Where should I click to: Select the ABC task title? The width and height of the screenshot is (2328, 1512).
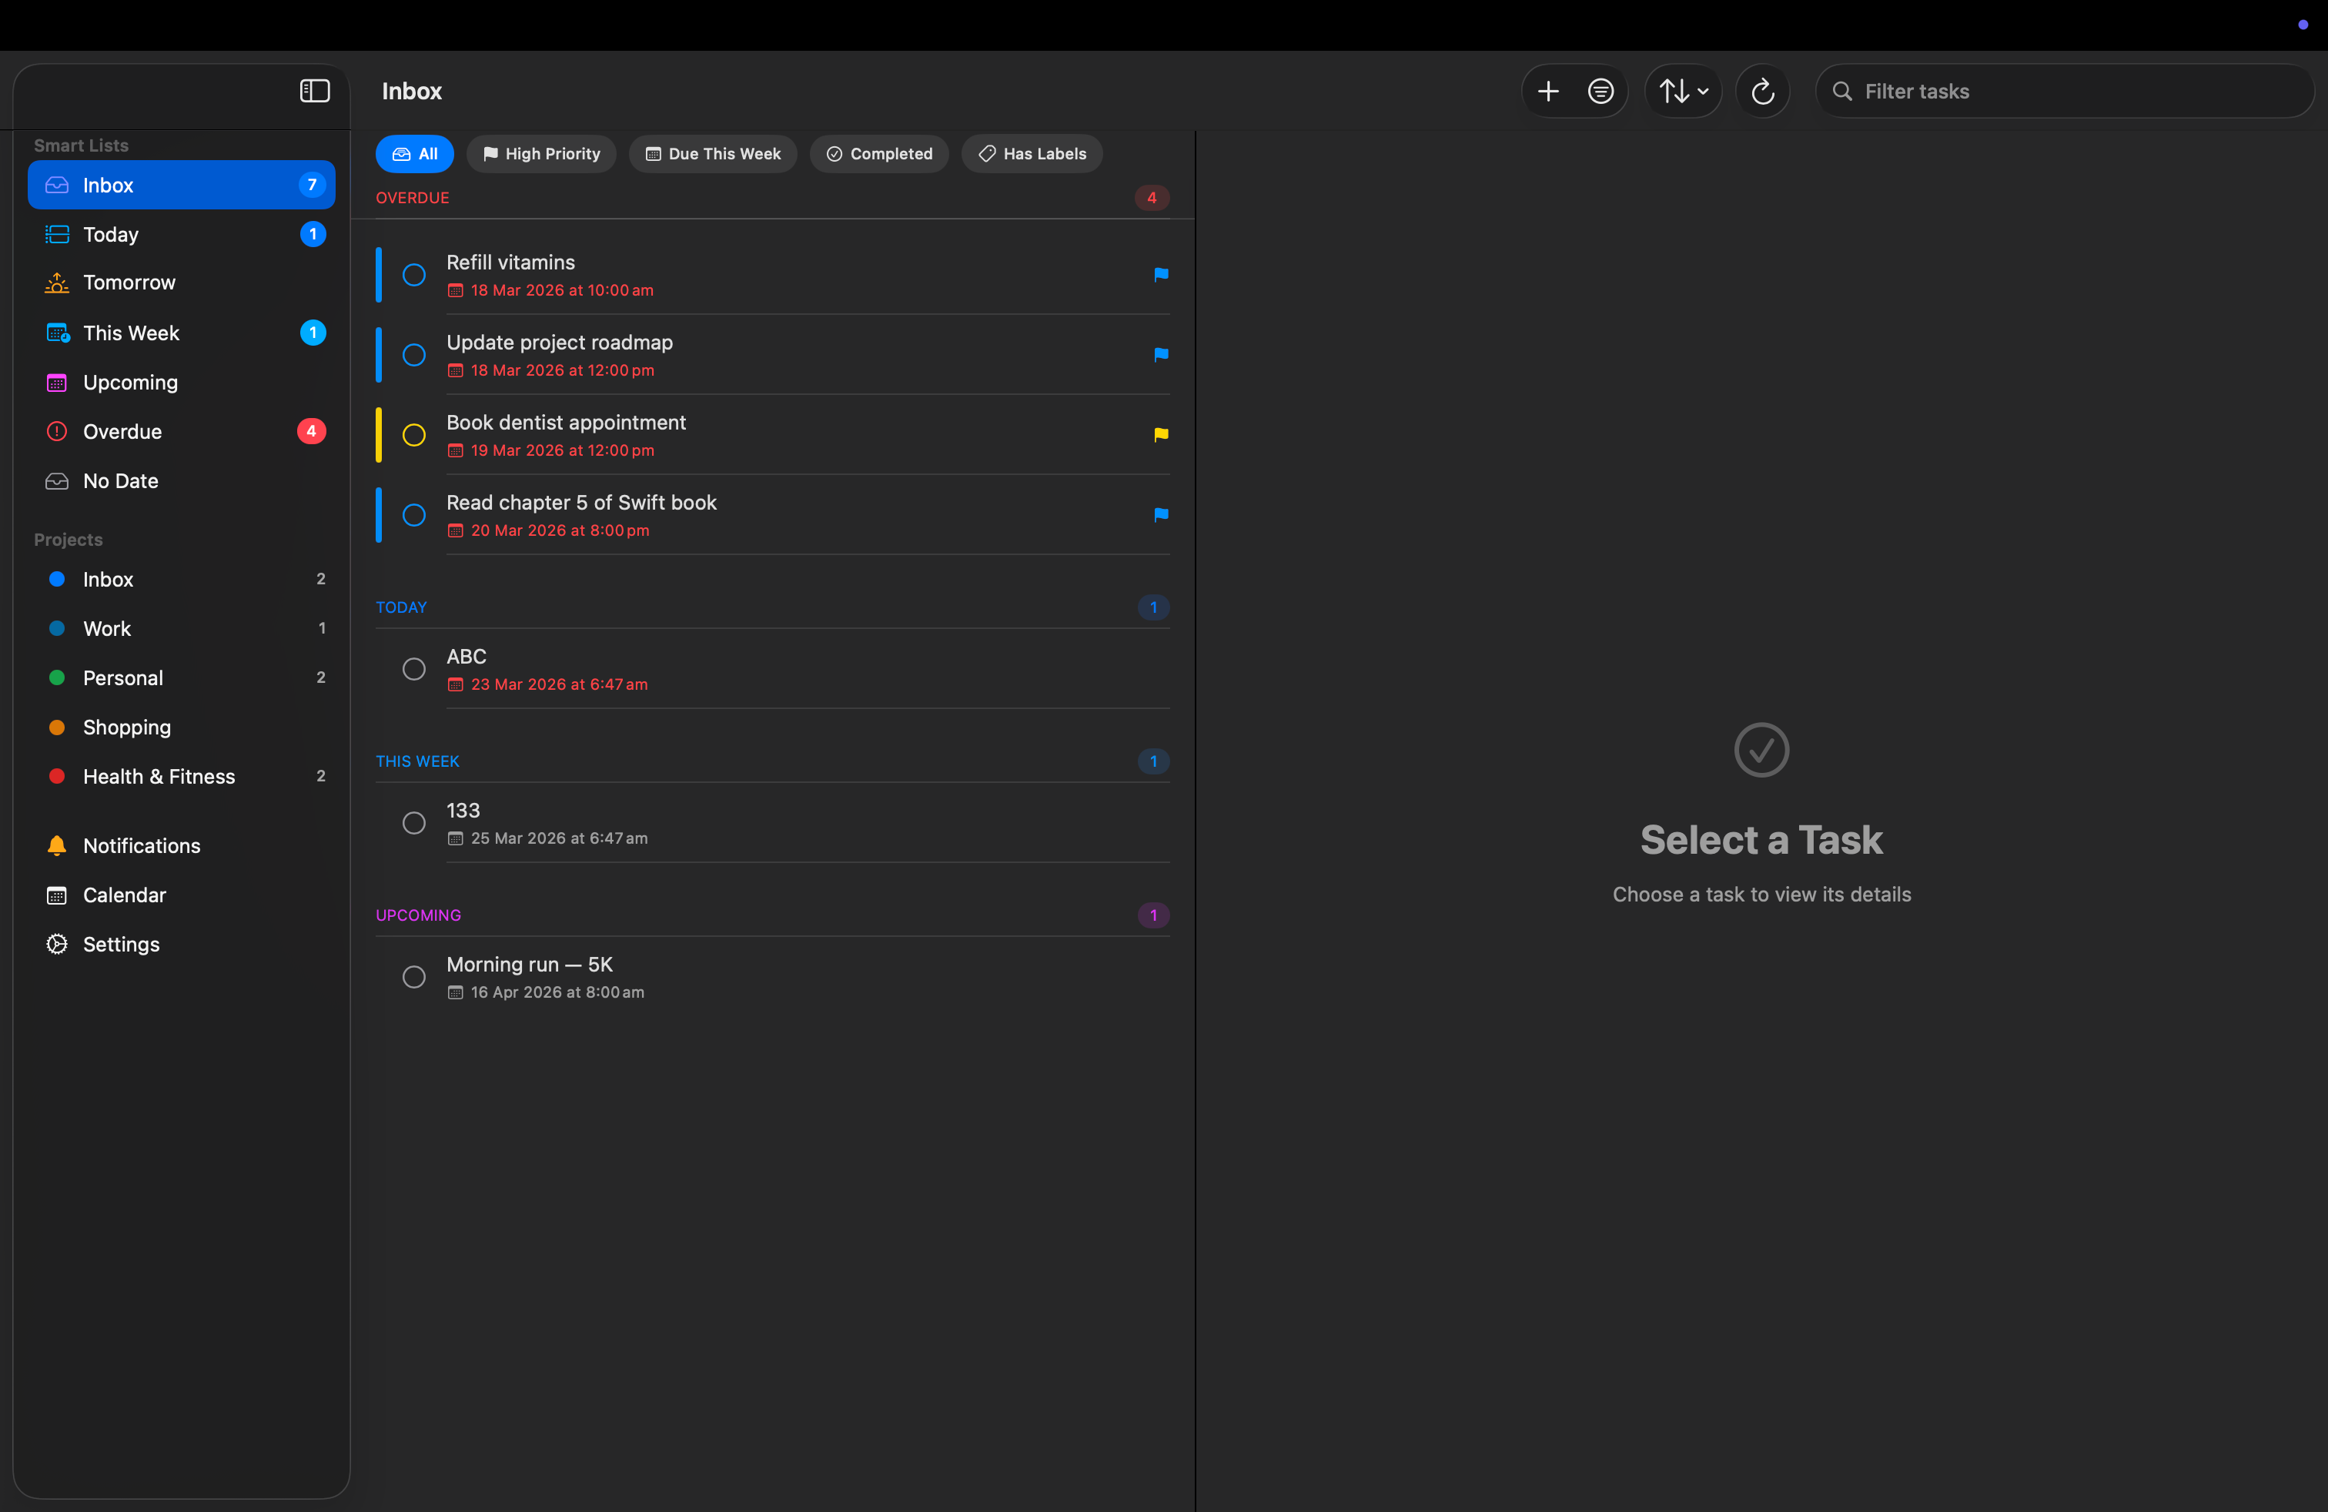point(467,656)
